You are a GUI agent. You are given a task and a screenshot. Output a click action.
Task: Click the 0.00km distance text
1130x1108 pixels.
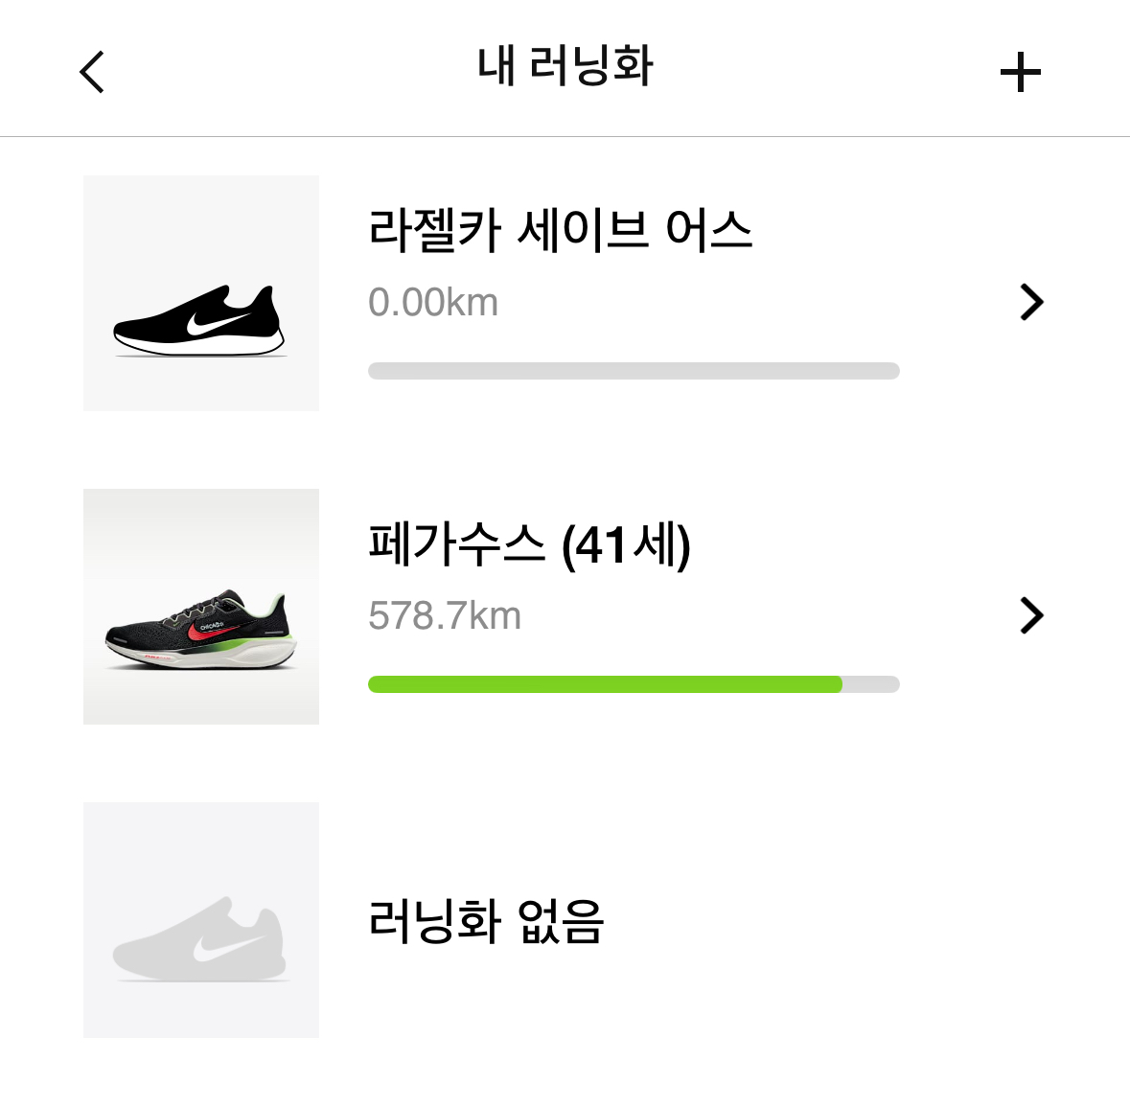433,303
